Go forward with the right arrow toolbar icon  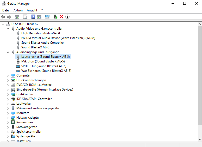pos(9,17)
